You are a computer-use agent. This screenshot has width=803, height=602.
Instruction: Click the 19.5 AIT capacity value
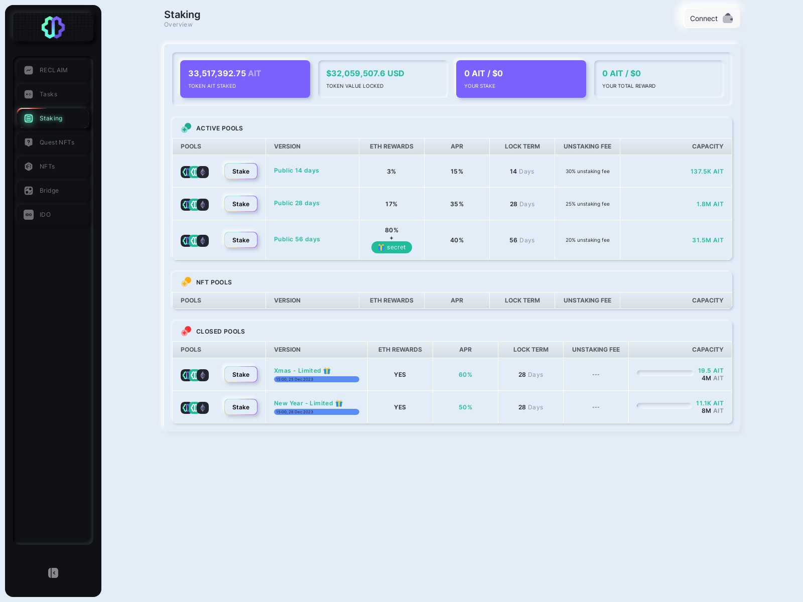point(711,371)
